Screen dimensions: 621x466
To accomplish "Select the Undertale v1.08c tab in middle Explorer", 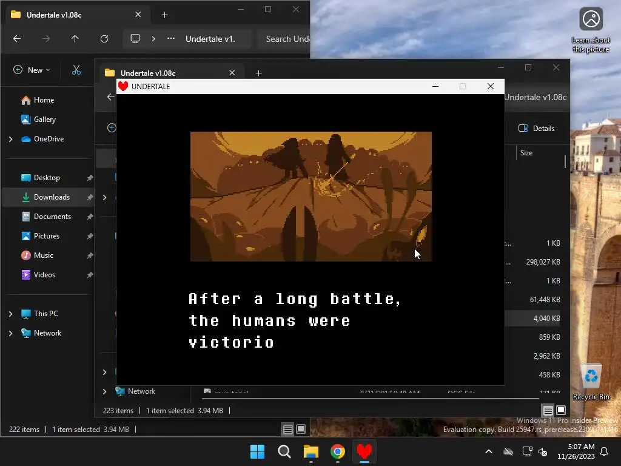I will [171, 73].
